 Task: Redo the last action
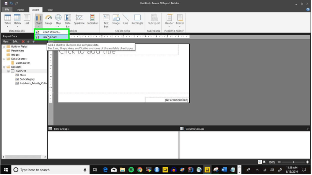(16, 3)
